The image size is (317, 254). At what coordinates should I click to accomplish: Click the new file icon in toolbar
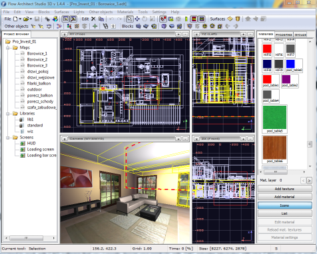click(x=15, y=19)
